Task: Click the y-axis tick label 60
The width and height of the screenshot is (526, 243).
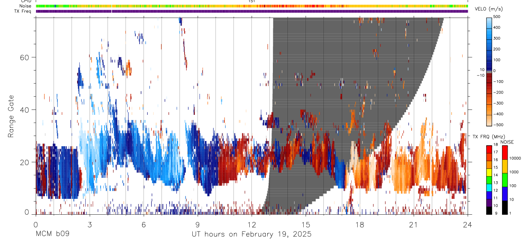Action: point(24,57)
